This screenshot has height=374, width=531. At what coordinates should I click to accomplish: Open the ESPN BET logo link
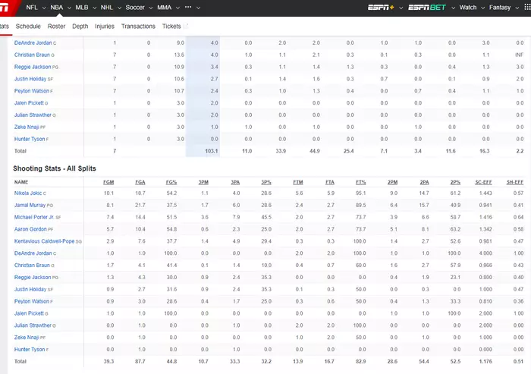426,8
